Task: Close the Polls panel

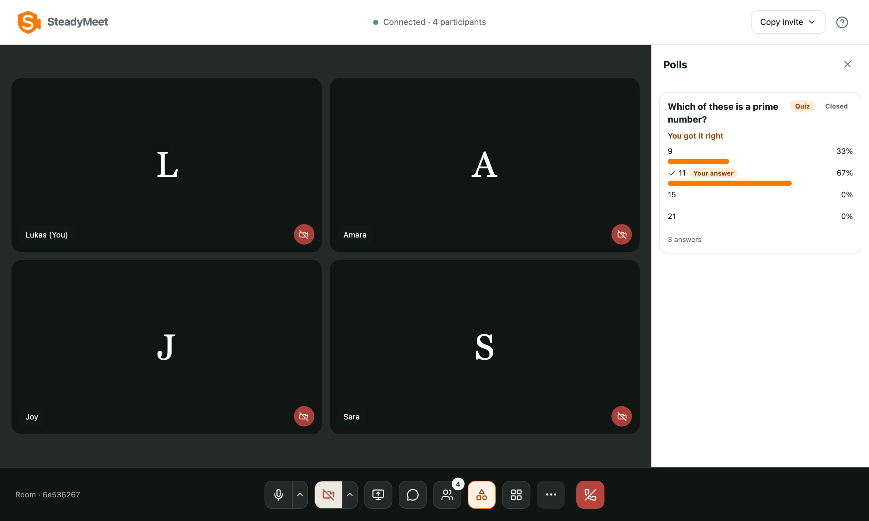Action: tap(848, 64)
